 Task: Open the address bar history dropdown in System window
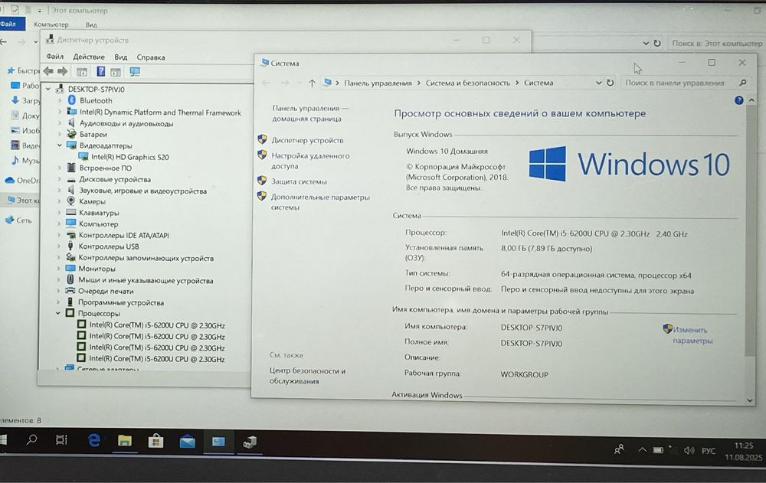click(x=598, y=83)
